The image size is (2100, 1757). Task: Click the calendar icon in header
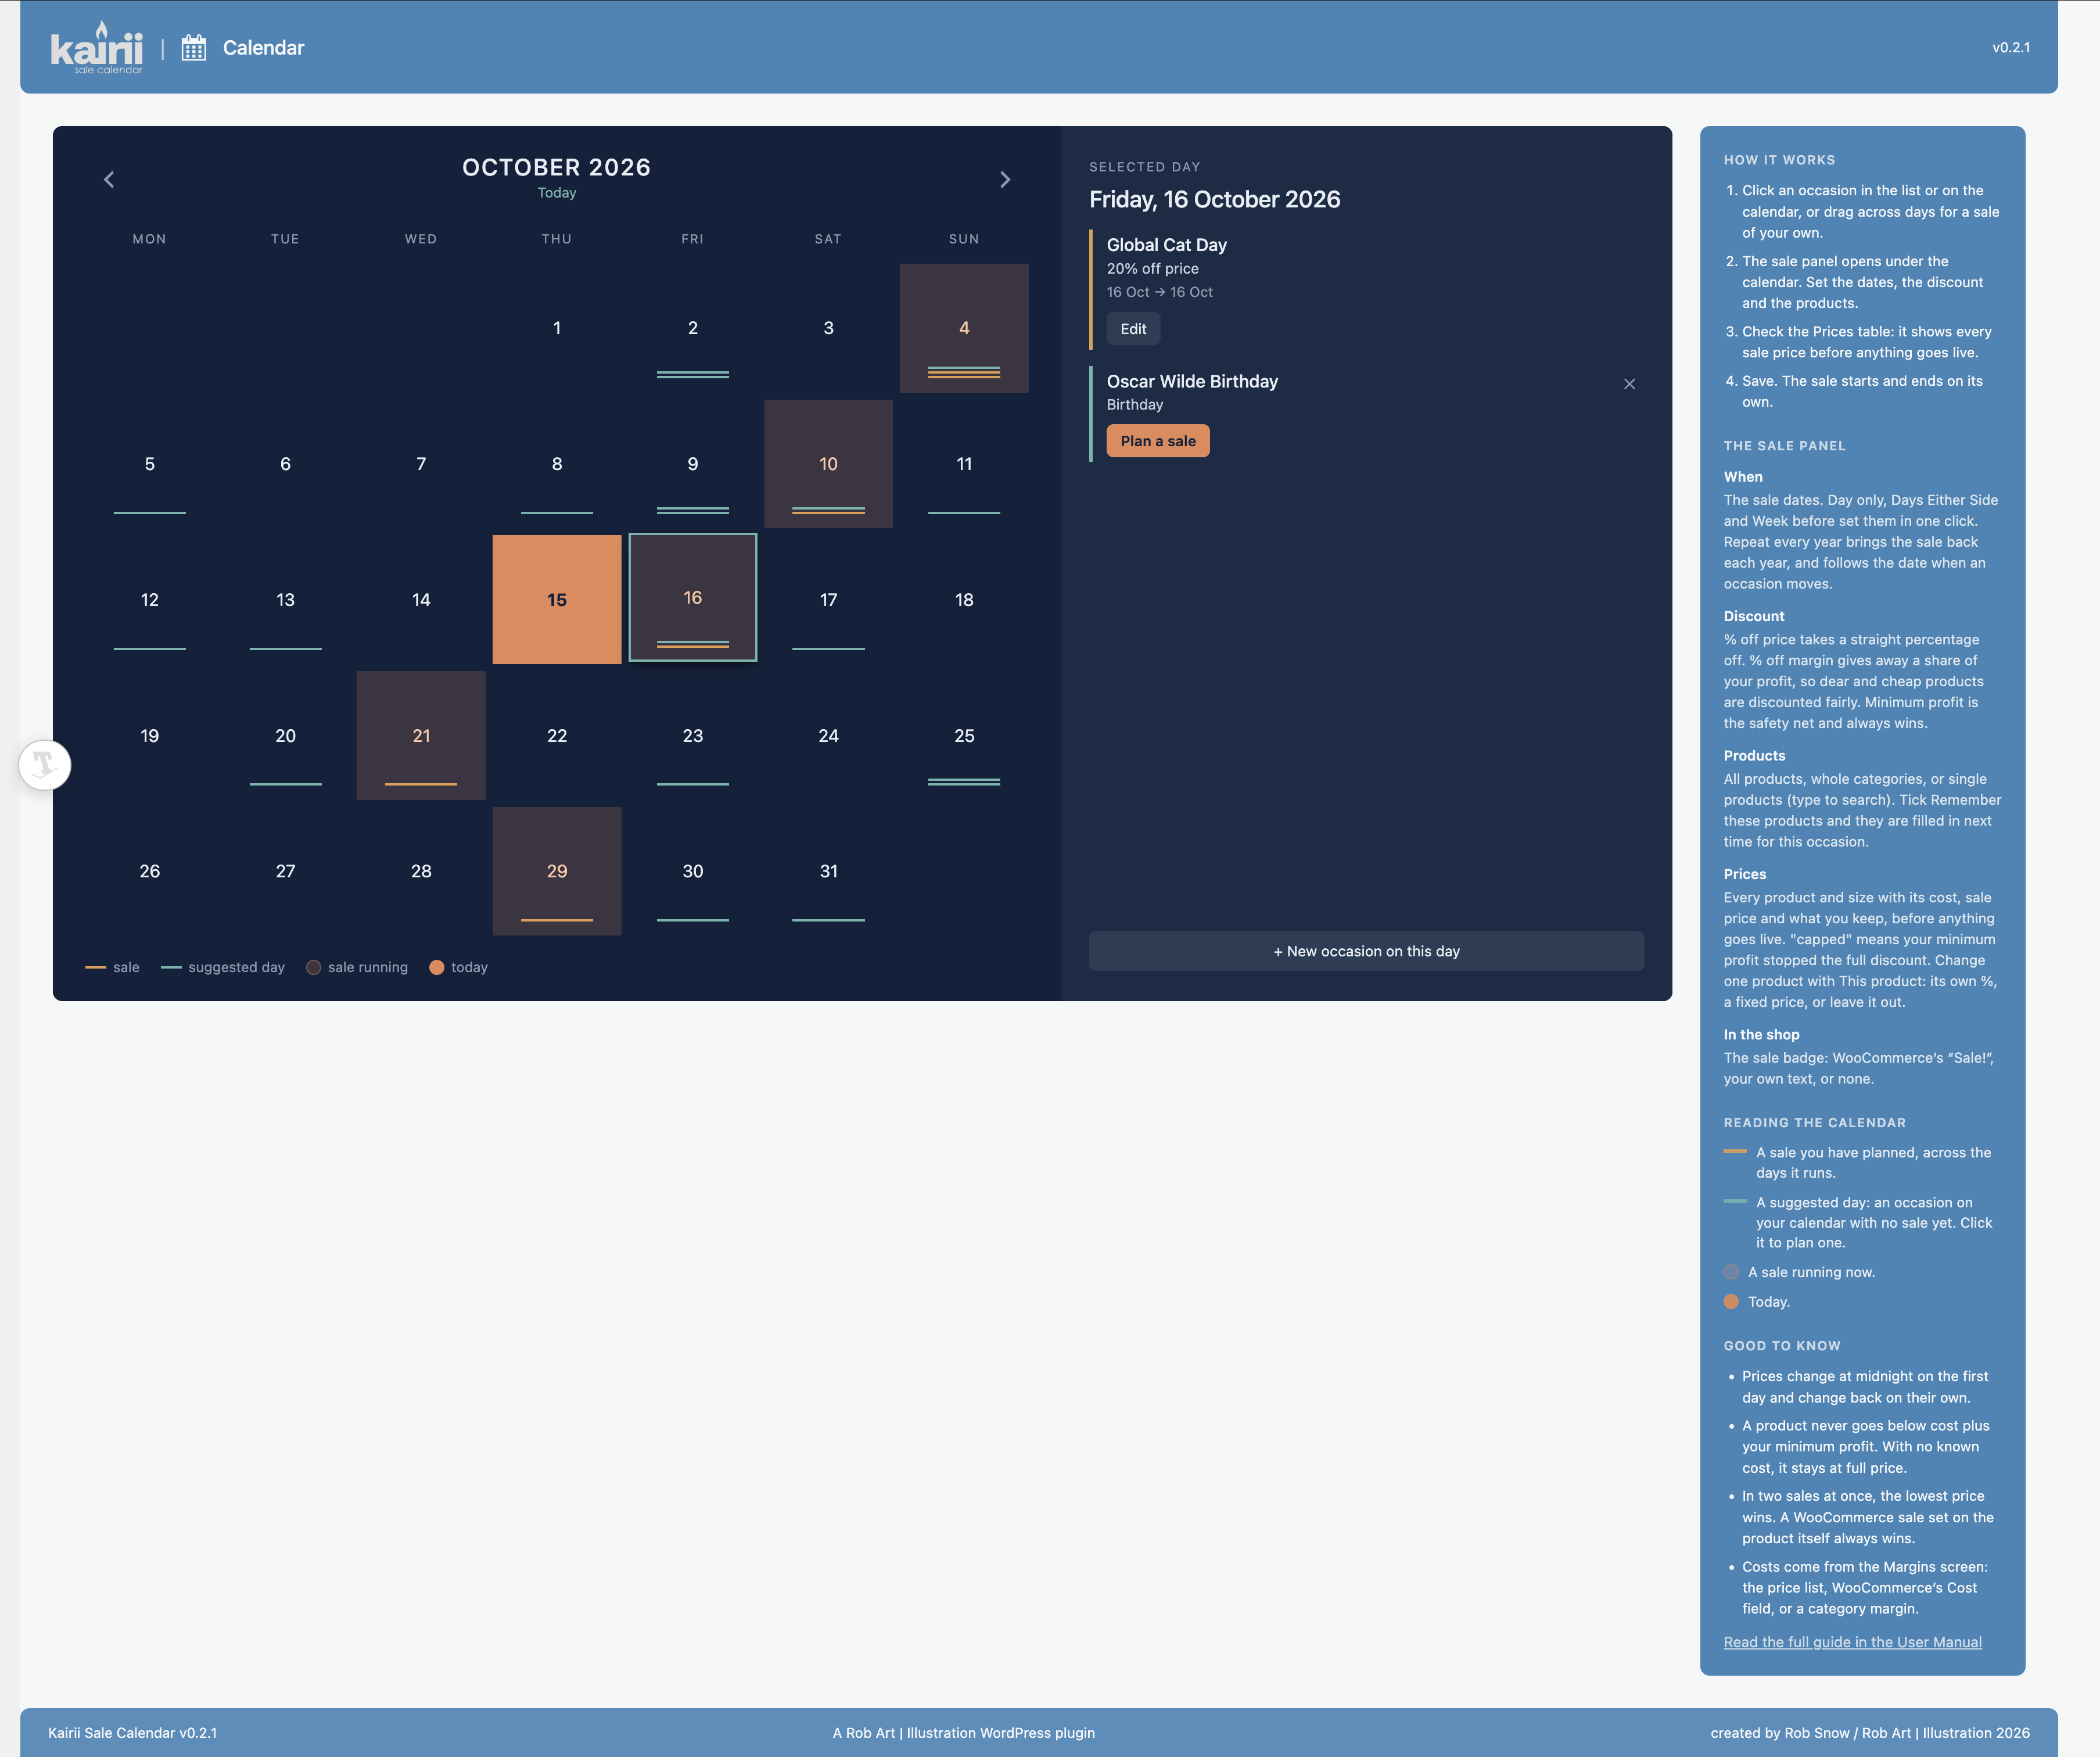click(x=194, y=47)
